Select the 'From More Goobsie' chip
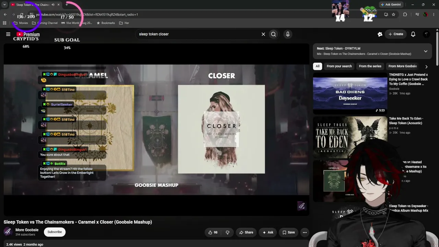Image resolution: width=439 pixels, height=247 pixels. [x=403, y=66]
